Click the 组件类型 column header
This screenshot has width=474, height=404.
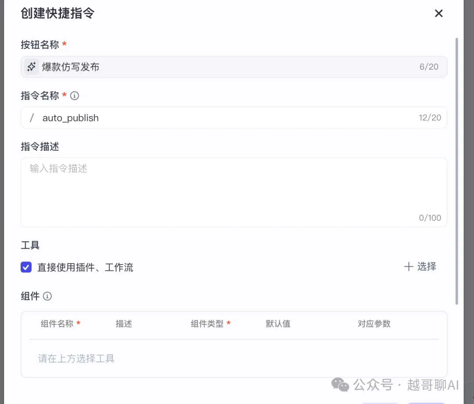click(207, 324)
